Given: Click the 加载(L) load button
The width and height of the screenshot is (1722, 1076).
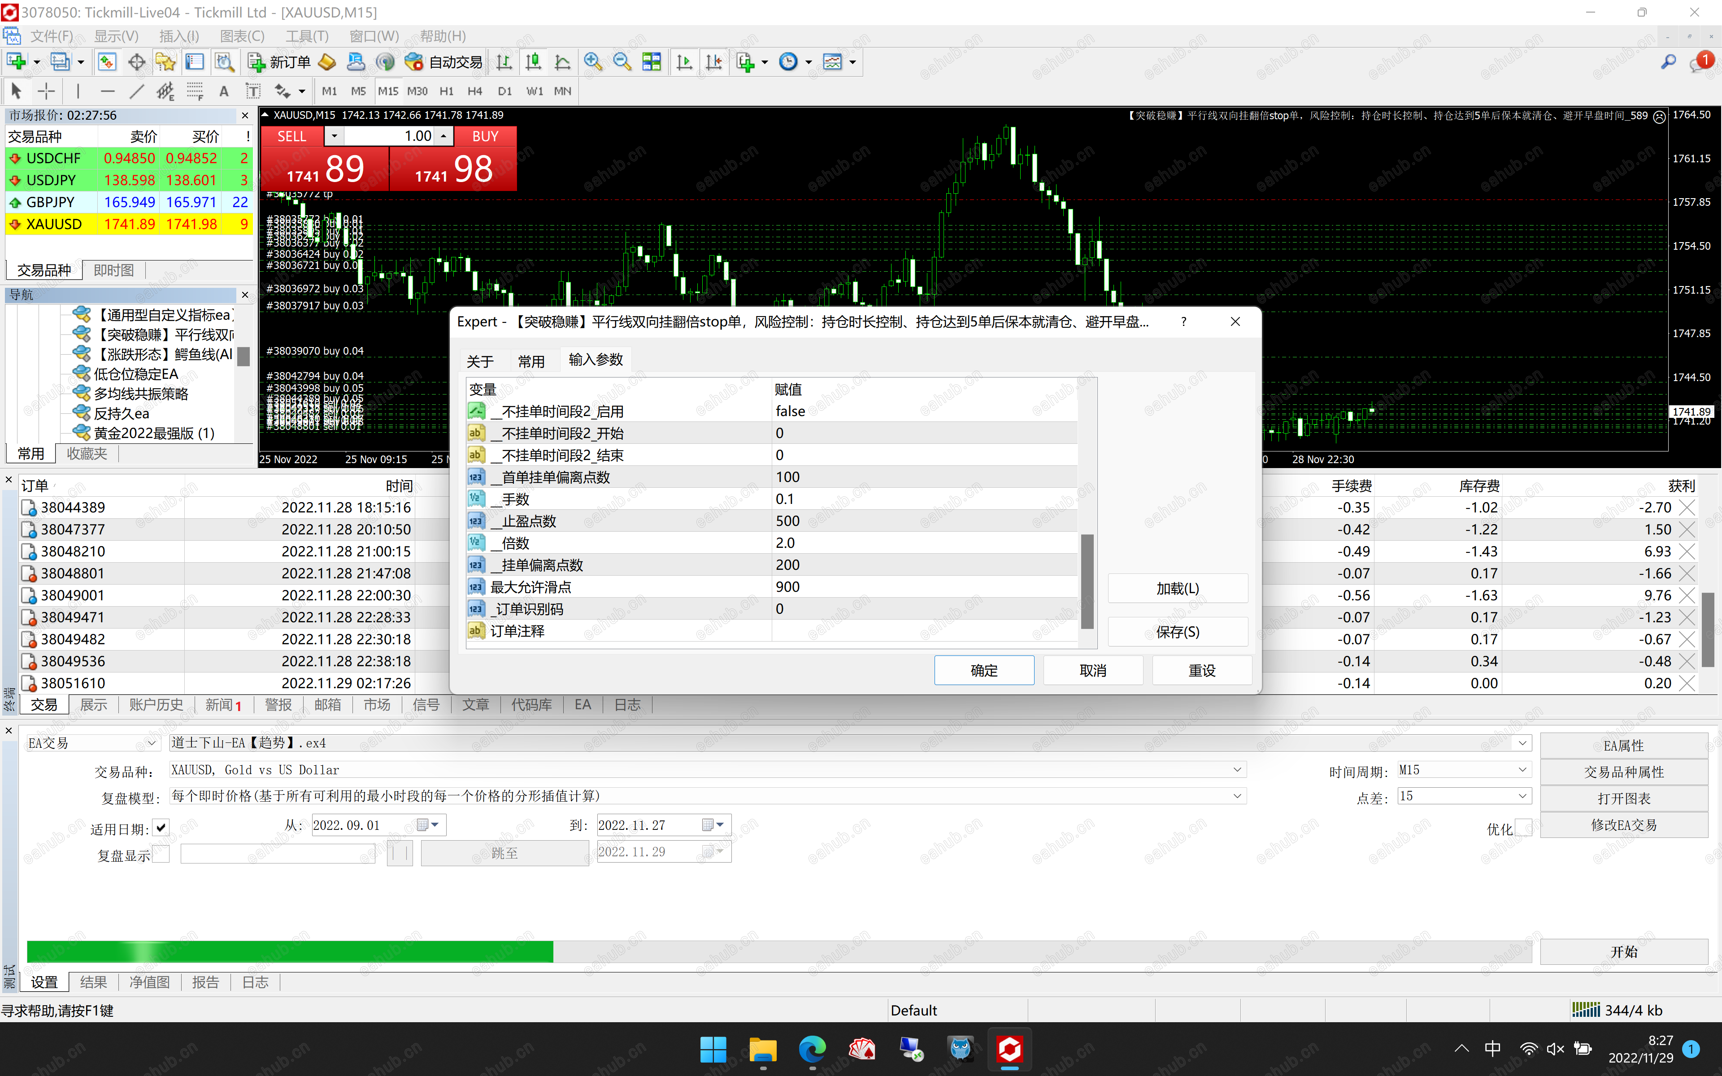Looking at the screenshot, I should (x=1177, y=589).
